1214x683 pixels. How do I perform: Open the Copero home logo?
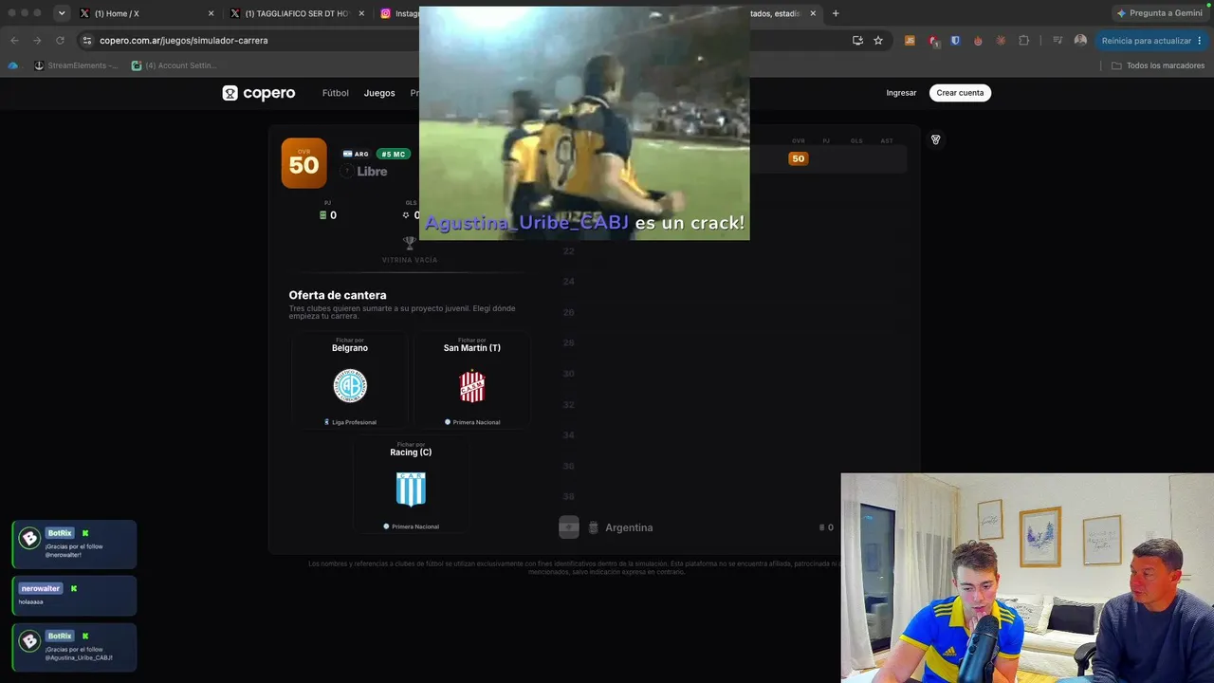[259, 93]
